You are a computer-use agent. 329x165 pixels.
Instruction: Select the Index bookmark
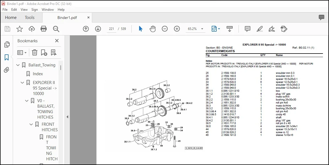(38, 74)
